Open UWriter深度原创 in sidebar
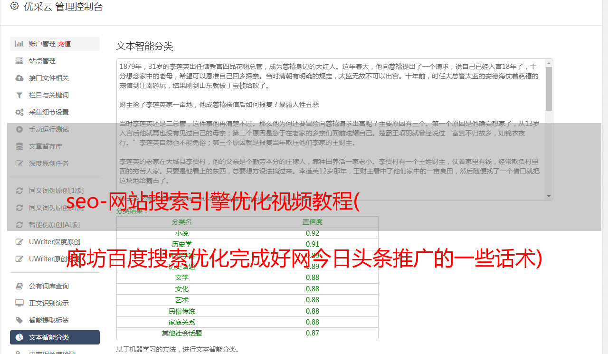This screenshot has height=354, width=608. [x=55, y=242]
